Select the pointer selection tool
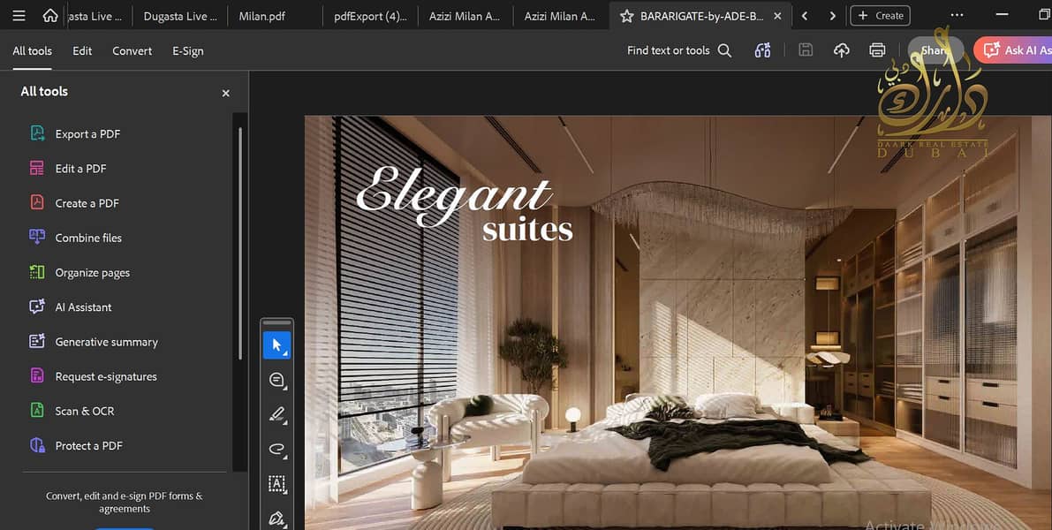The image size is (1052, 530). coord(276,344)
